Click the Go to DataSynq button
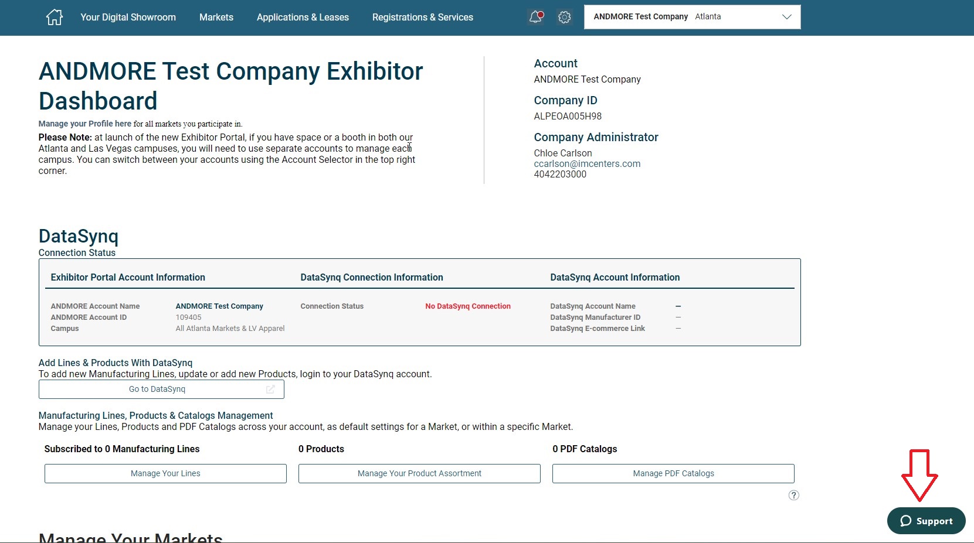 point(161,389)
